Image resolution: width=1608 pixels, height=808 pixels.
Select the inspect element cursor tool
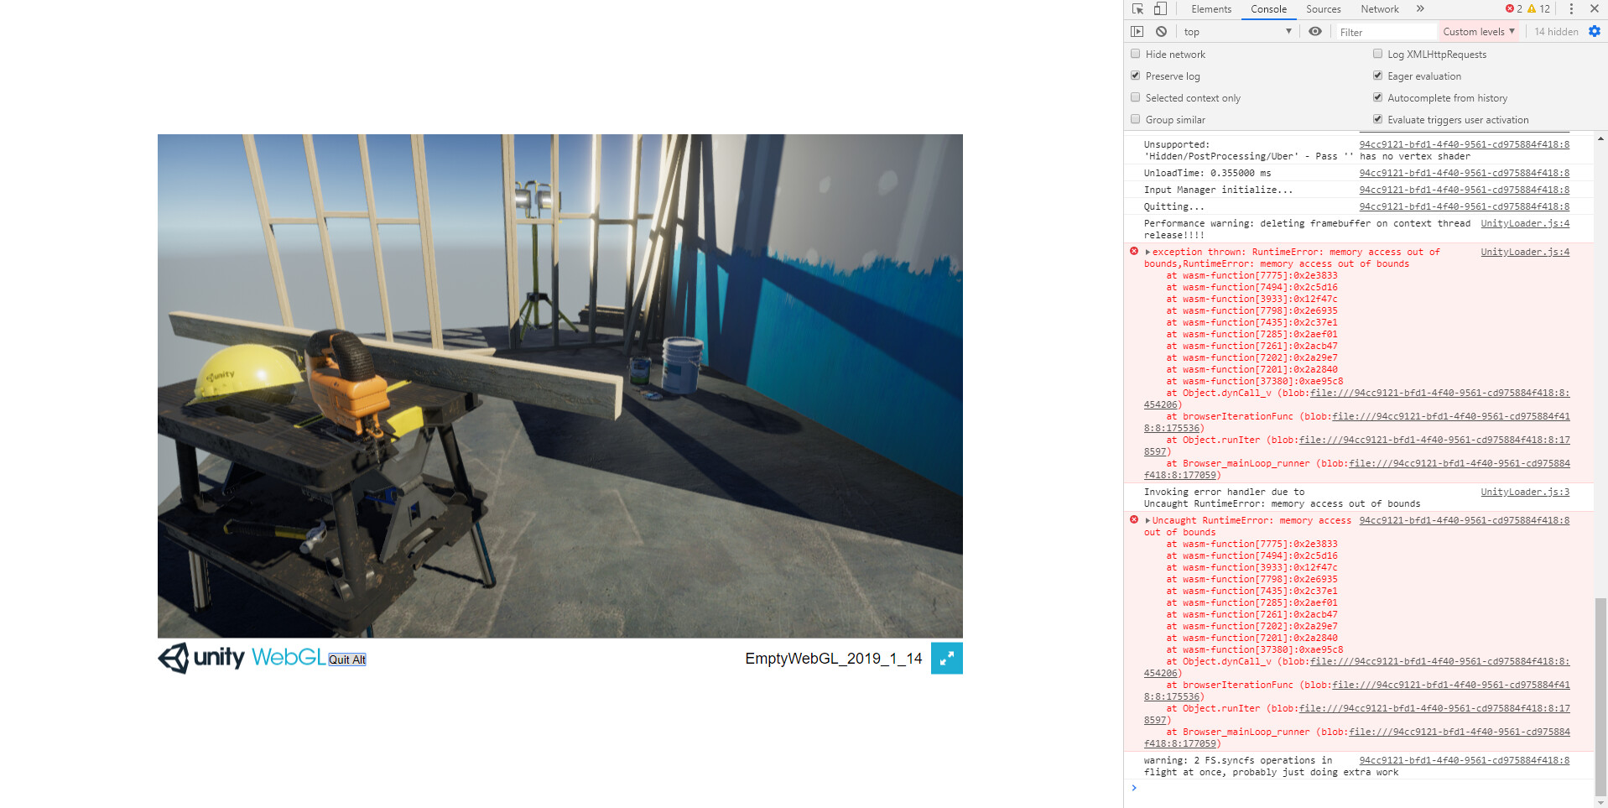coord(1137,8)
